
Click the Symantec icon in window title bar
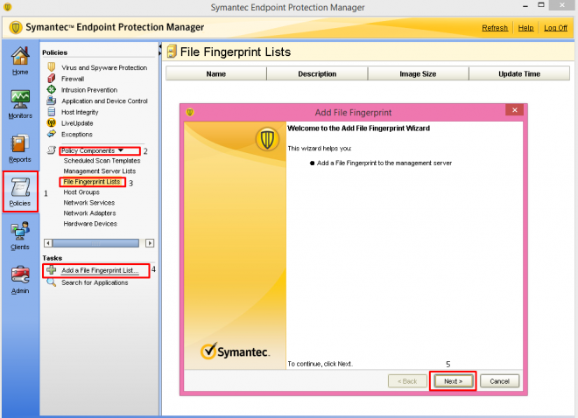[7, 7]
